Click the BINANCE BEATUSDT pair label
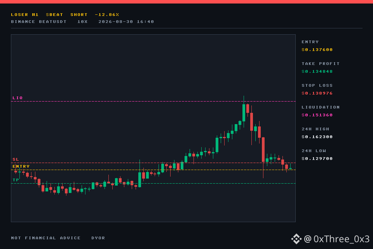The height and width of the screenshot is (249, 373). 39,22
